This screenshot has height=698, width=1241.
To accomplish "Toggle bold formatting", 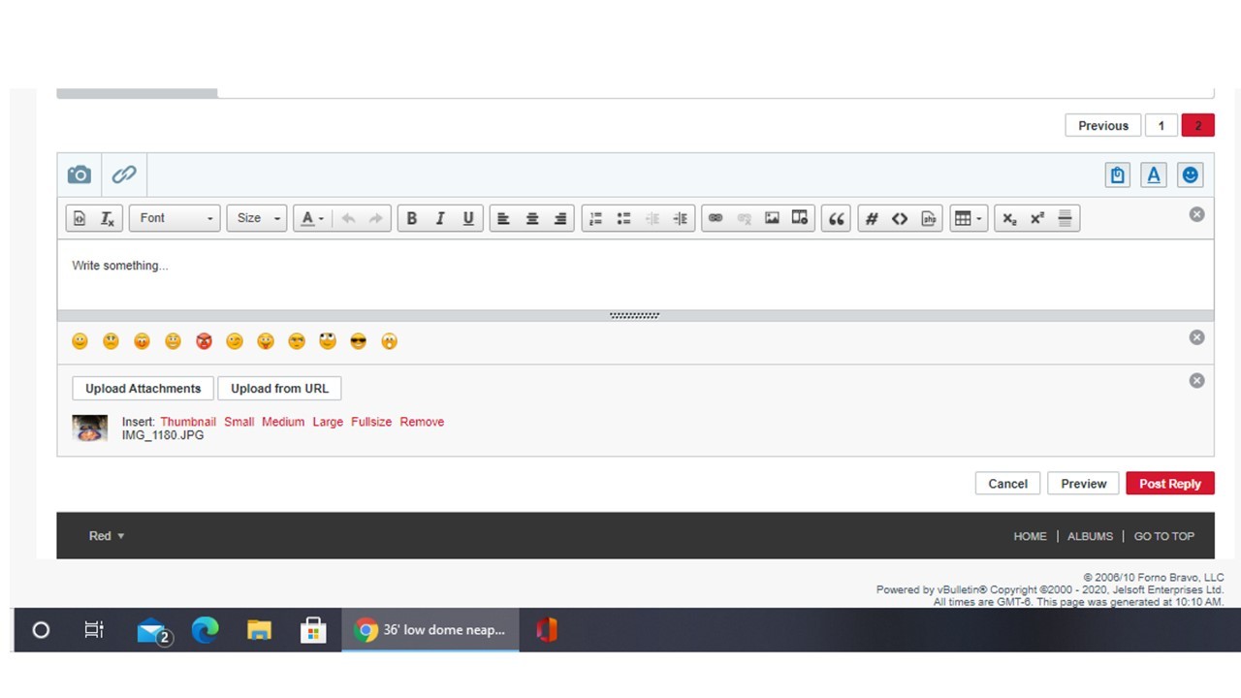I will 411,218.
